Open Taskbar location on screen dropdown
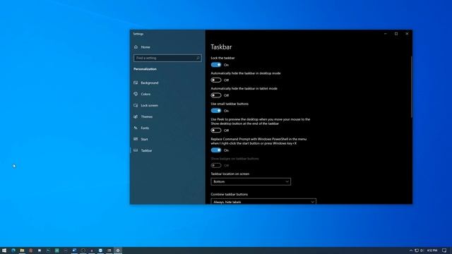This screenshot has width=452, height=254. point(251,182)
